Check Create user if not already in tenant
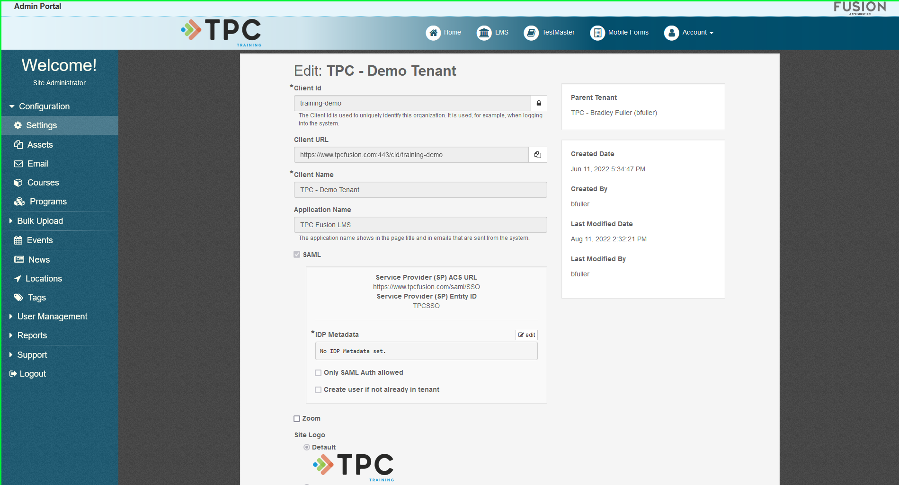899x485 pixels. [318, 389]
